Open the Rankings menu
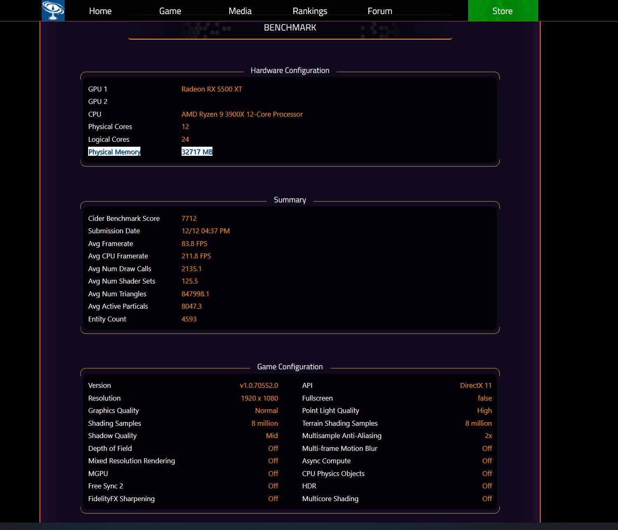Image resolution: width=618 pixels, height=530 pixels. click(x=310, y=11)
